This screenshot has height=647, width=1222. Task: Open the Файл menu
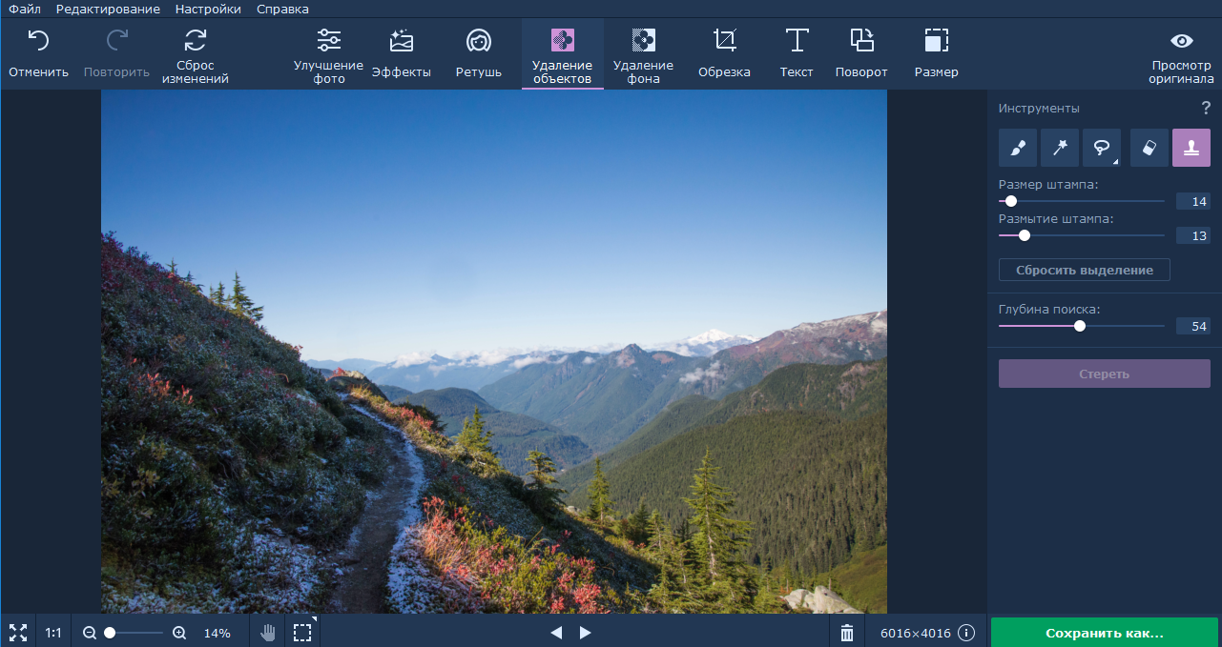pos(25,9)
